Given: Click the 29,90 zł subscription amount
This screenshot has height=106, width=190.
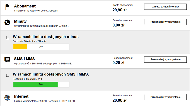Looking at the screenshot, I should [119, 10].
